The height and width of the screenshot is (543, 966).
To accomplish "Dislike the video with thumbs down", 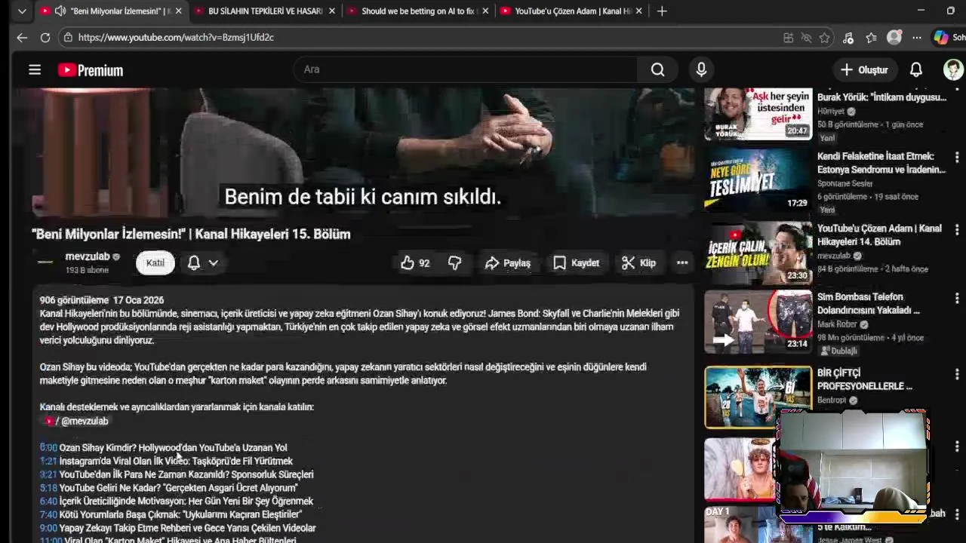I will click(x=454, y=262).
